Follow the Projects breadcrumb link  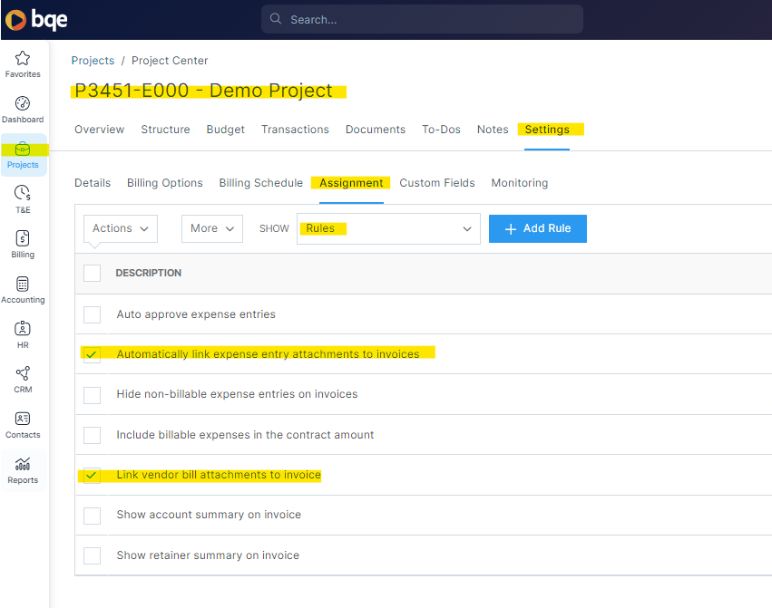pyautogui.click(x=93, y=61)
